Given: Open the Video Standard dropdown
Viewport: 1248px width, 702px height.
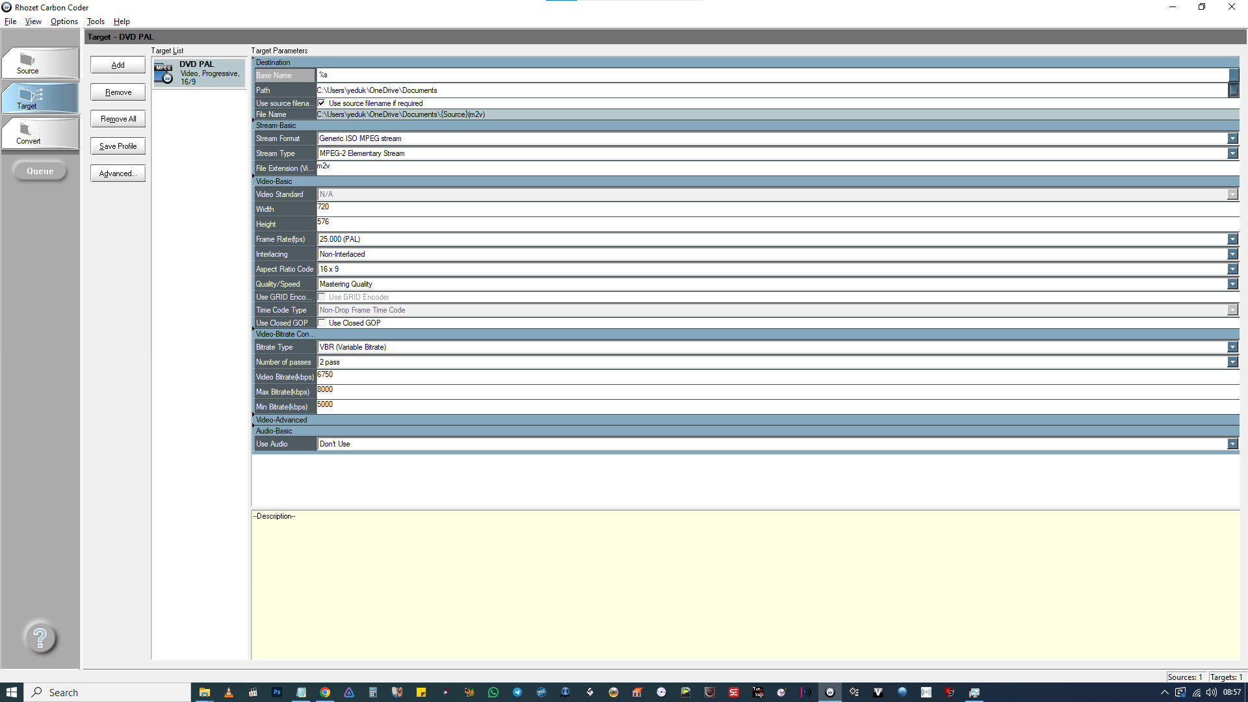Looking at the screenshot, I should click(1232, 194).
